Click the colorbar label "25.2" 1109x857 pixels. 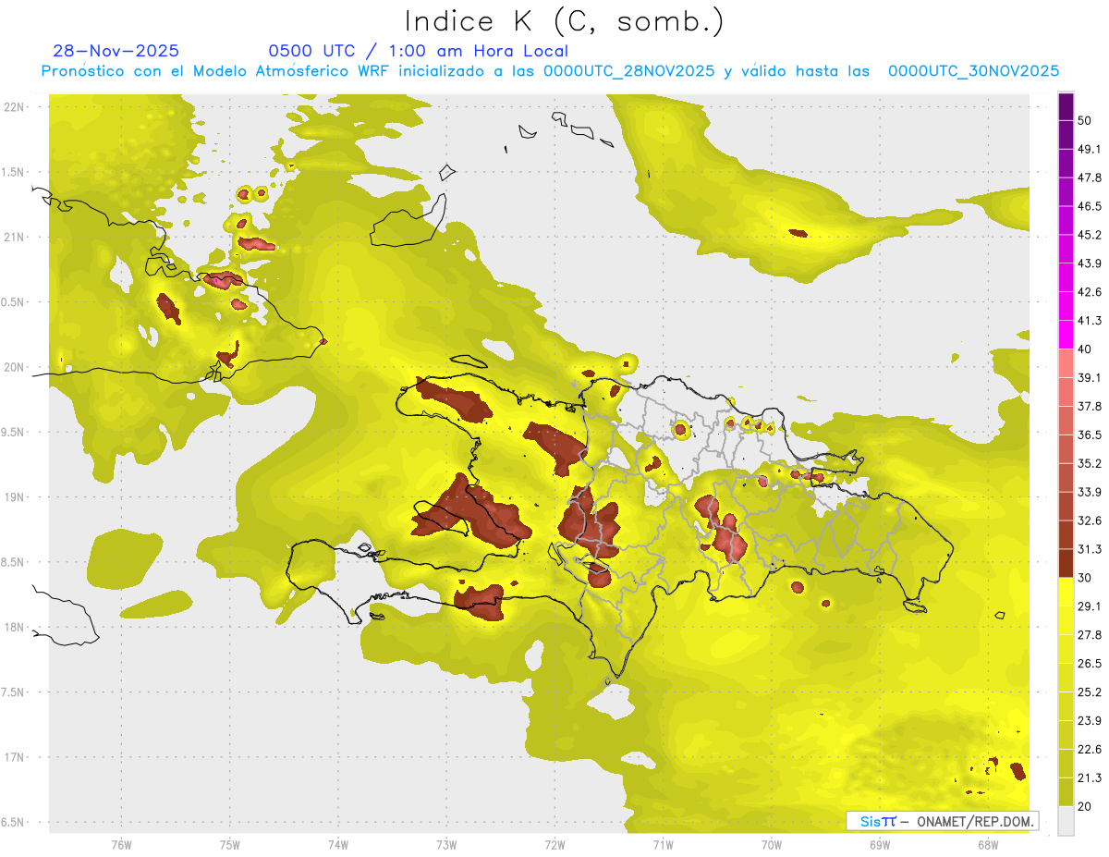[1089, 692]
